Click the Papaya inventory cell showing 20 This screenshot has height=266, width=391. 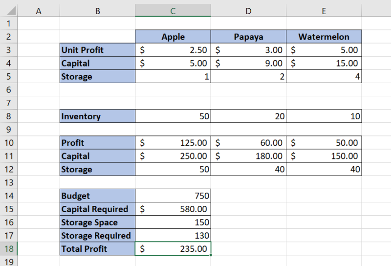pyautogui.click(x=248, y=116)
